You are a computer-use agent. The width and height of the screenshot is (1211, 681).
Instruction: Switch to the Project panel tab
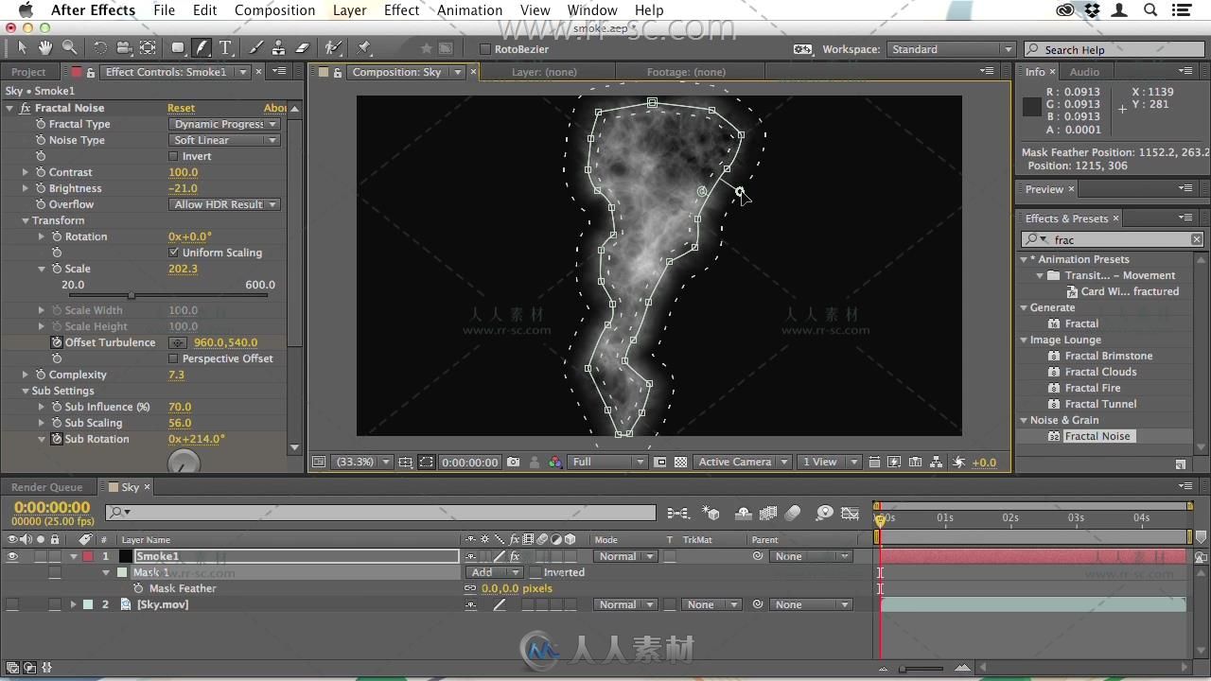coord(28,72)
